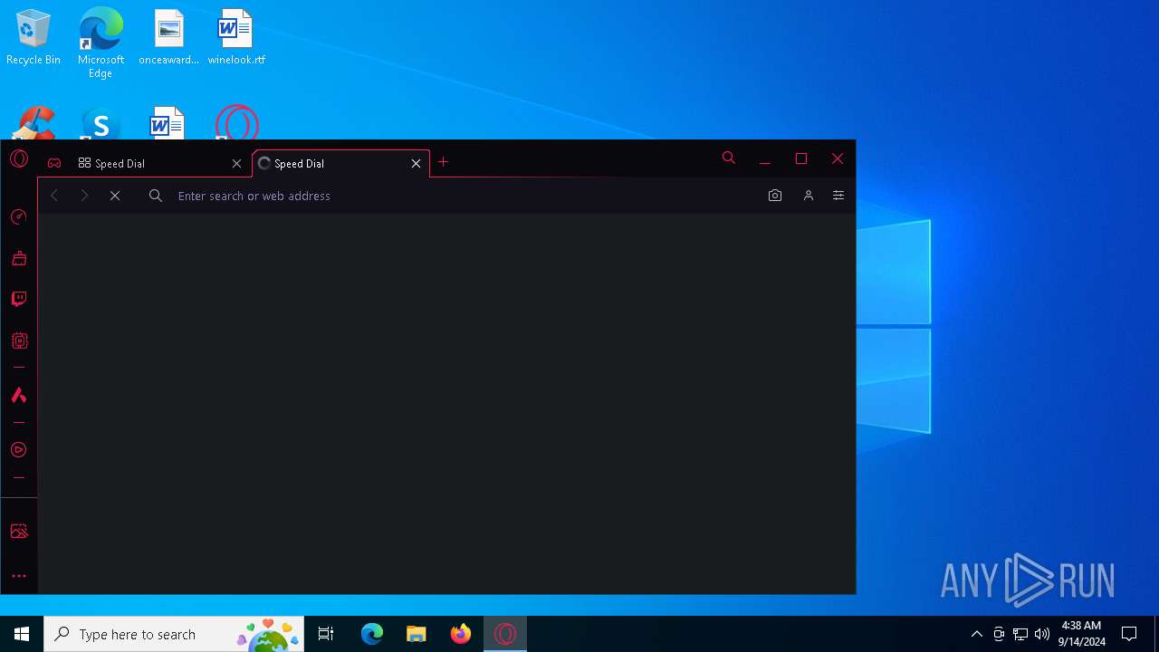Open the network status tray icon
Screen dimensions: 1159x652
pyautogui.click(x=1020, y=634)
